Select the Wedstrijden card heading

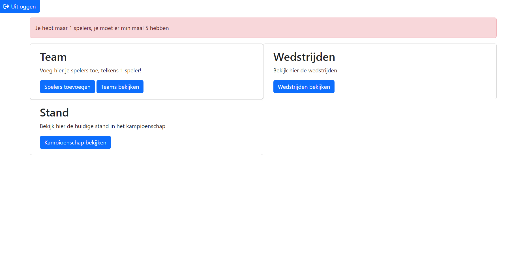(x=304, y=57)
